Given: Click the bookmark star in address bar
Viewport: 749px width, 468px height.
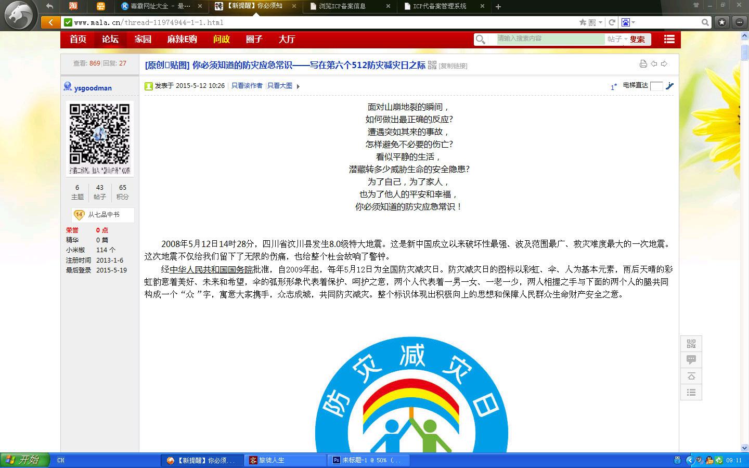Looking at the screenshot, I should (x=583, y=22).
